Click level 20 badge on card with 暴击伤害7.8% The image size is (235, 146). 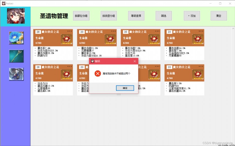click(x=126, y=32)
